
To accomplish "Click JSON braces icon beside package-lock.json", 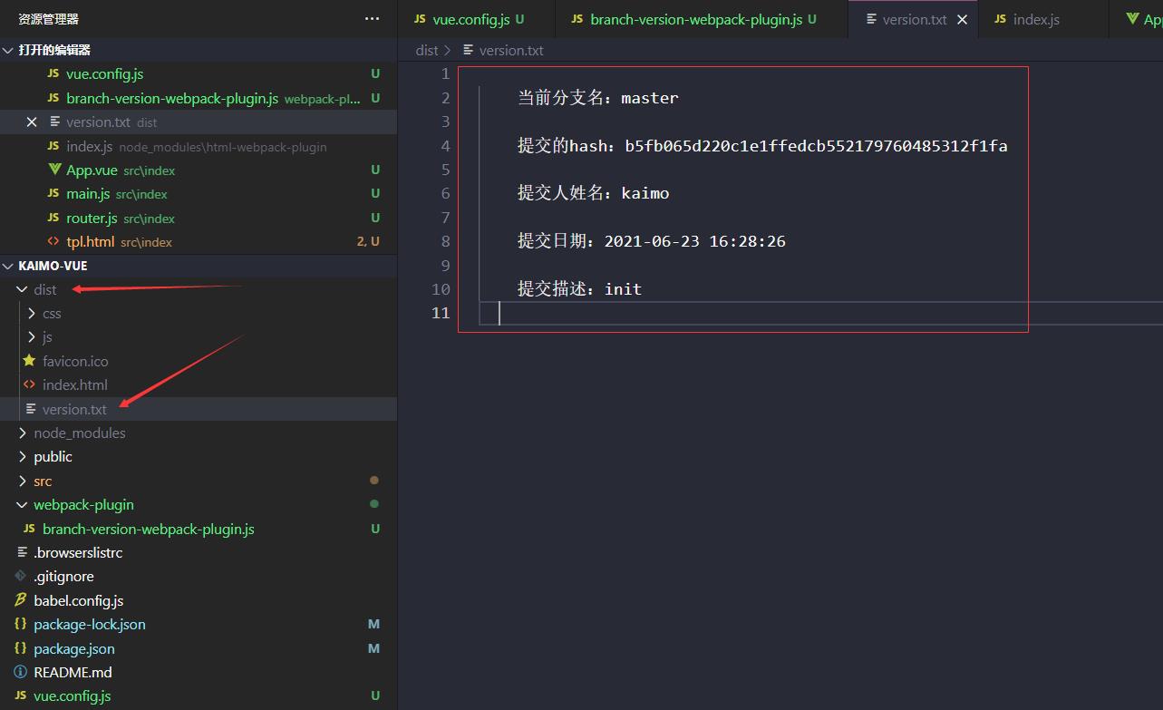I will (21, 624).
